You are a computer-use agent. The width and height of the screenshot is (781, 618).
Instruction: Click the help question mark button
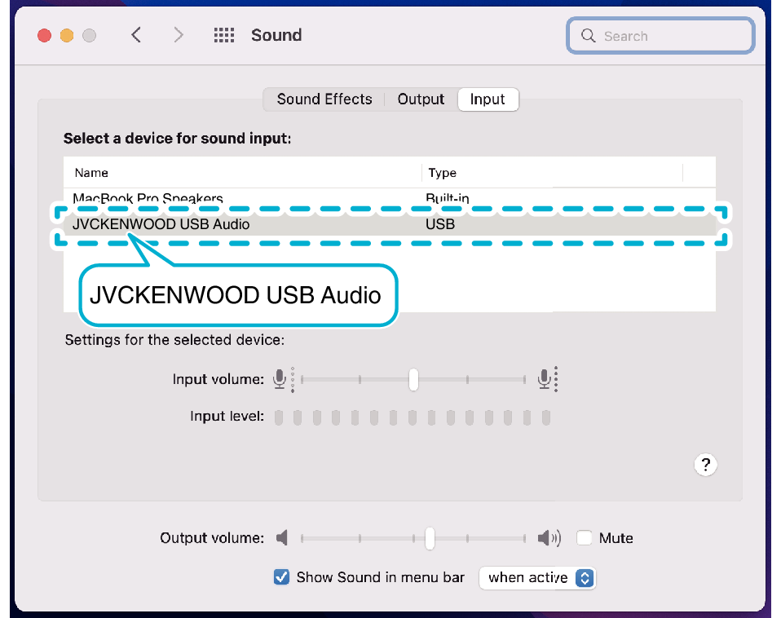tap(705, 465)
